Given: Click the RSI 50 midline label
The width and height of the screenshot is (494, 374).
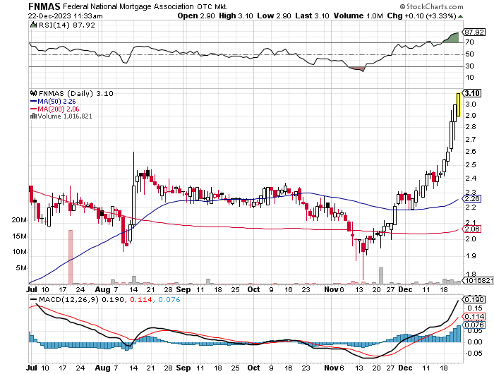Looking at the screenshot, I should 469,54.
